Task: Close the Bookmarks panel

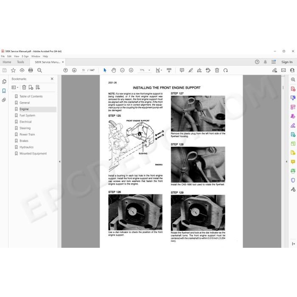Action: pos(52,79)
